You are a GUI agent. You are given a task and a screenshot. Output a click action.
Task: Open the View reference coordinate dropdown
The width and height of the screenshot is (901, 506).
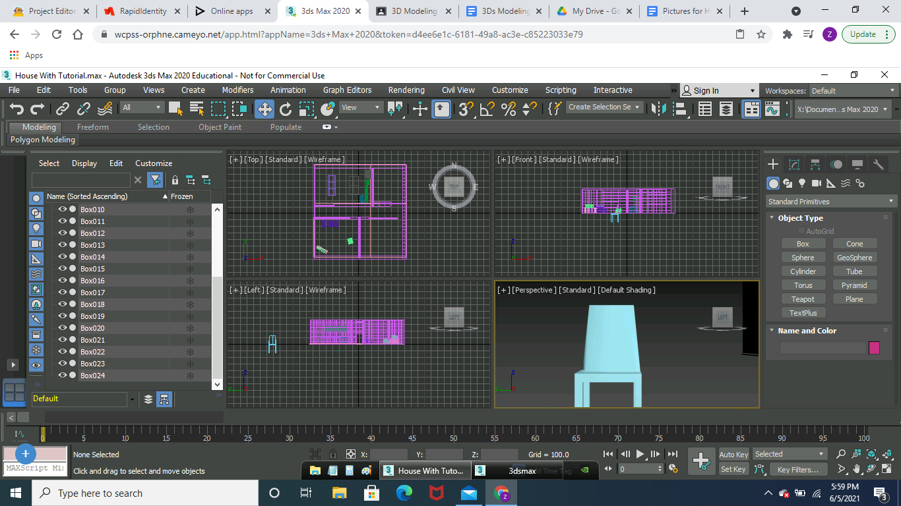point(361,107)
